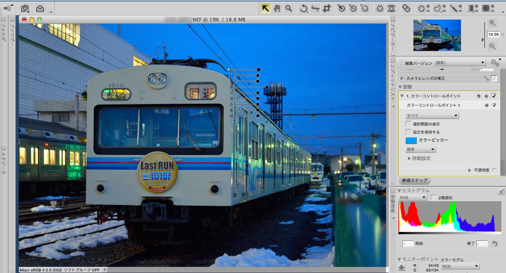506x273 pixels.
Task: Expand 不透明度 section
Action: (x=470, y=170)
